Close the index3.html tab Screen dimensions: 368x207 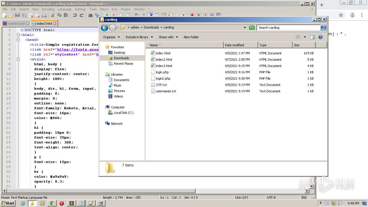point(55,24)
